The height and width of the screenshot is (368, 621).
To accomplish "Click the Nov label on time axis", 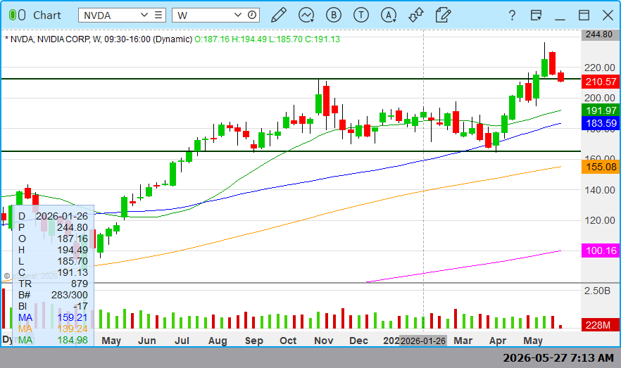I will 324,341.
